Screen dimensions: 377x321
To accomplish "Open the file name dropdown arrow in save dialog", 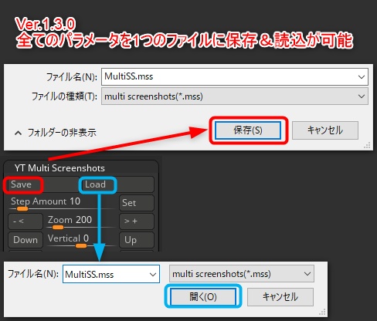I will [362, 77].
